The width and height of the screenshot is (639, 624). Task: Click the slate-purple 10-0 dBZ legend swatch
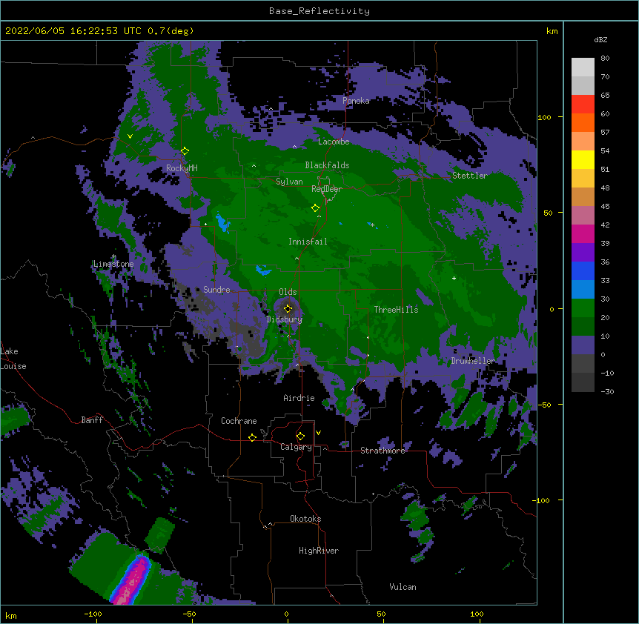[x=583, y=345]
